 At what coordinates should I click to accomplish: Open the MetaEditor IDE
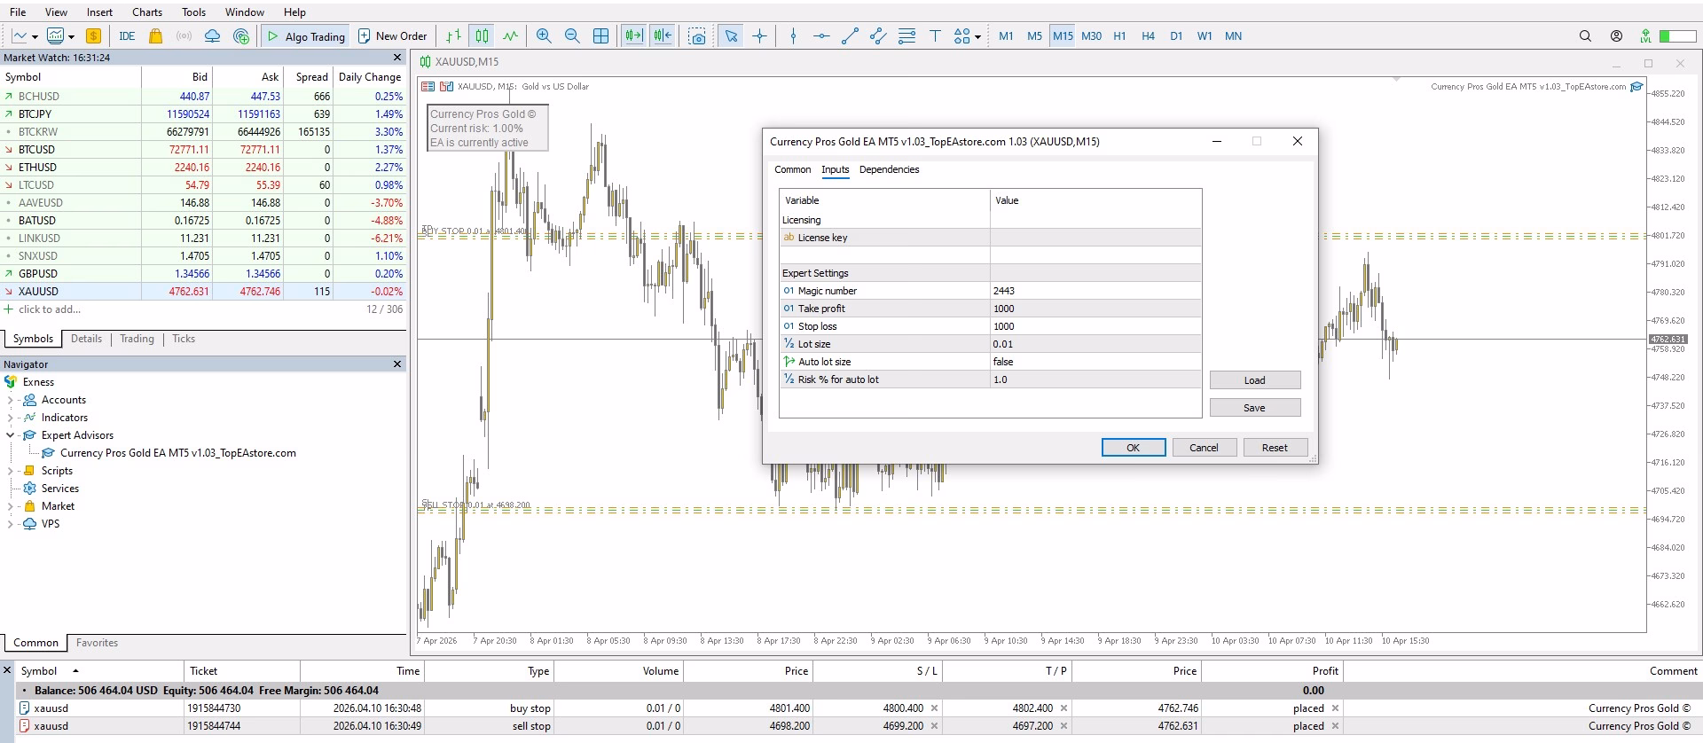127,36
